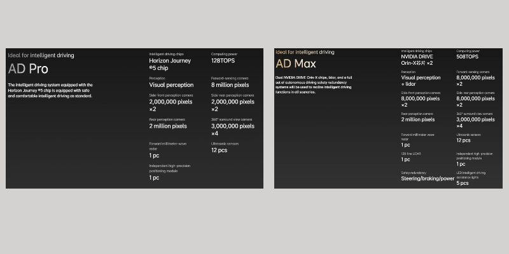Image resolution: width=509 pixels, height=254 pixels.
Task: Click 'Rear perception camera' label on AD Pro
Action: click(167, 119)
